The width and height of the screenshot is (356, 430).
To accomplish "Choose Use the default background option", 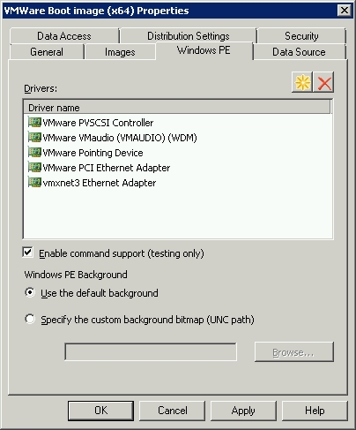I will [30, 292].
